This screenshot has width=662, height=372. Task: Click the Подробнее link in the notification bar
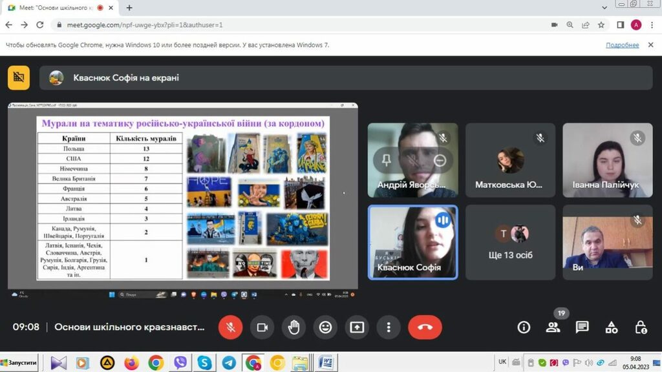point(622,45)
